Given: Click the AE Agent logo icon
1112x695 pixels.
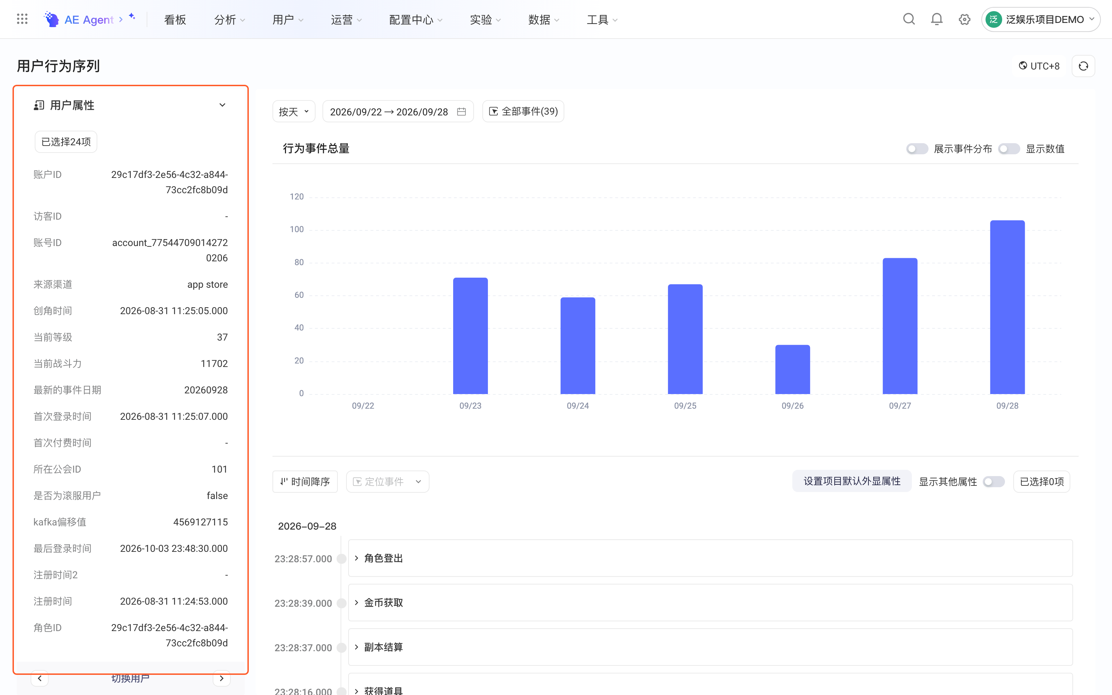Looking at the screenshot, I should click(x=51, y=19).
